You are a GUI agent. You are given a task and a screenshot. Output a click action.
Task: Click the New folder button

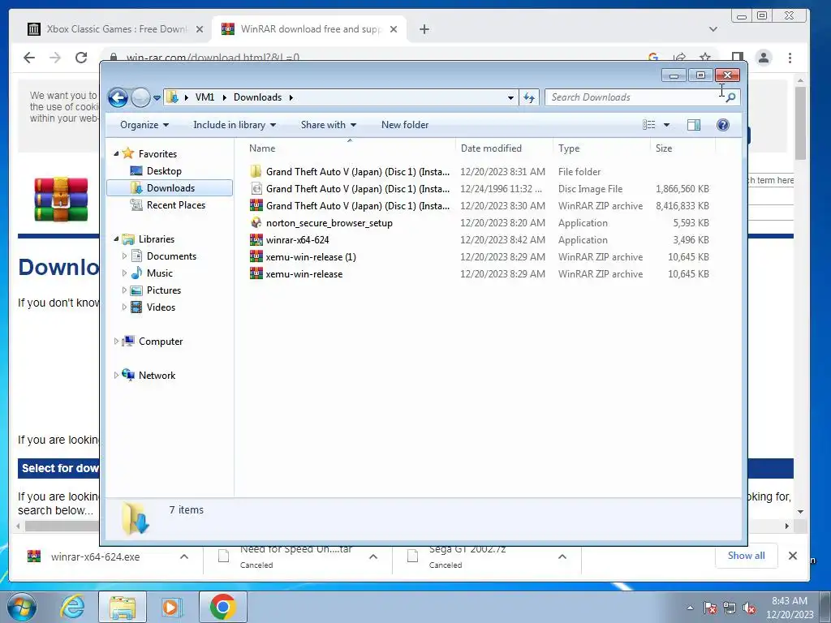coord(405,125)
